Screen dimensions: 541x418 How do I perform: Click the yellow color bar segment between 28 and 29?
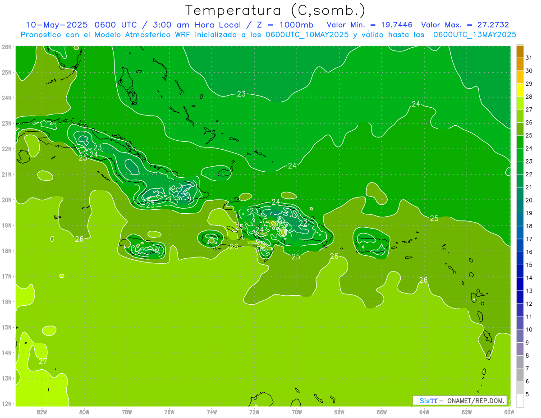(x=520, y=91)
